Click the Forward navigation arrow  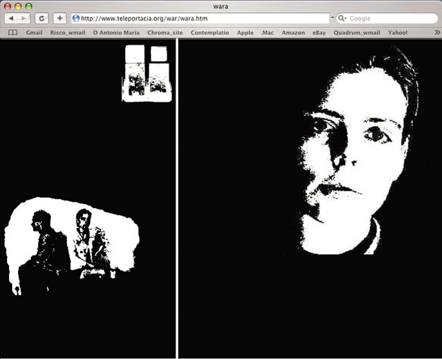tap(25, 18)
